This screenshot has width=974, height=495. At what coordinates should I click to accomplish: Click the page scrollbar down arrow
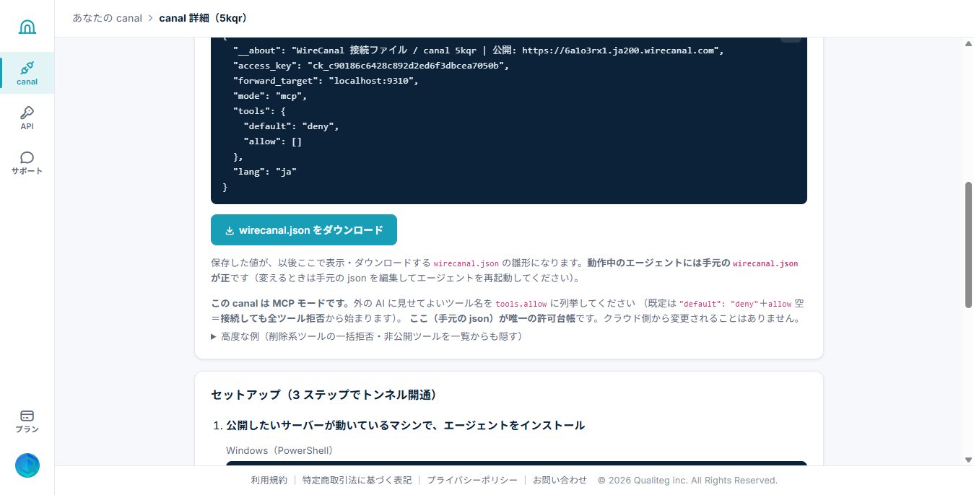coord(968,460)
